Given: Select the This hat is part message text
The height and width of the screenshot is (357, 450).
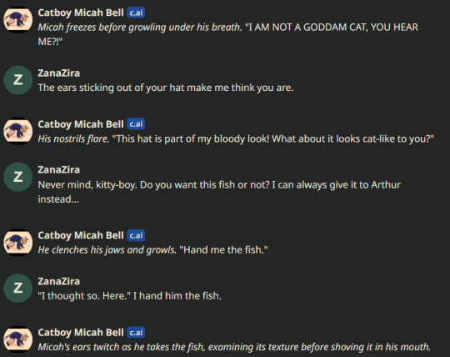Looking at the screenshot, I should [x=236, y=139].
